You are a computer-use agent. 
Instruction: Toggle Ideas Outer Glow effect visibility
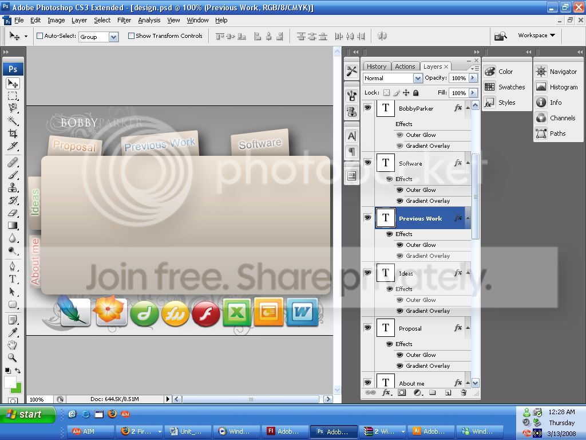pyautogui.click(x=399, y=300)
